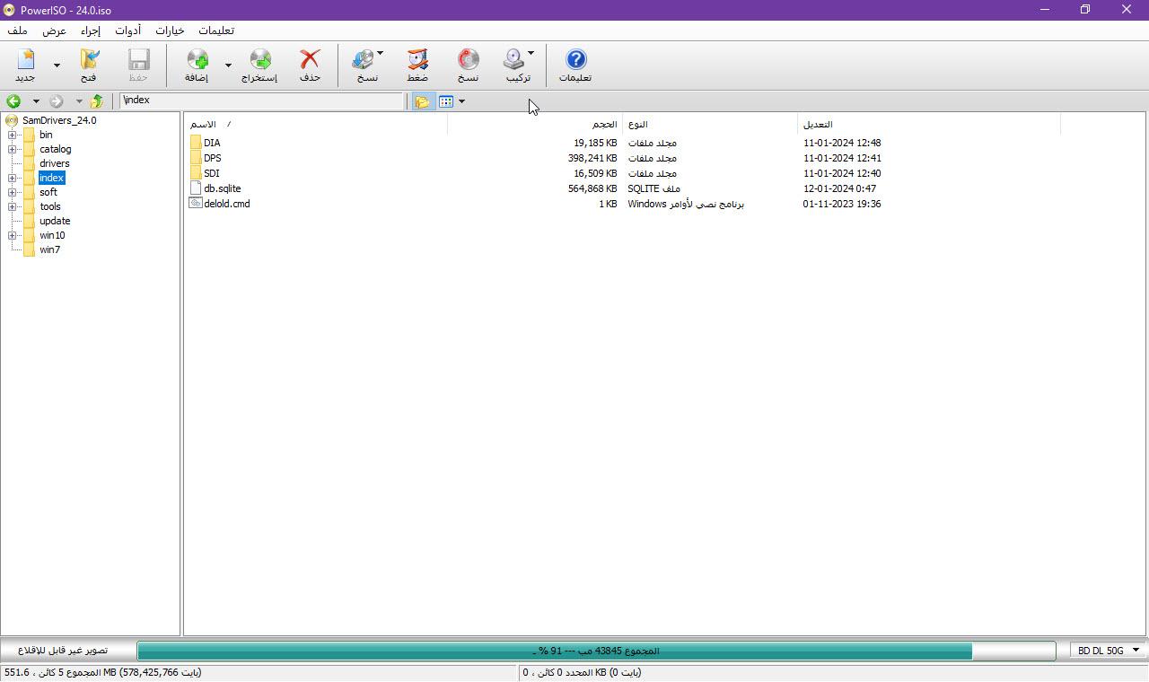The height and width of the screenshot is (682, 1149).
Task: Go up one folder level icon
Action: [96, 101]
